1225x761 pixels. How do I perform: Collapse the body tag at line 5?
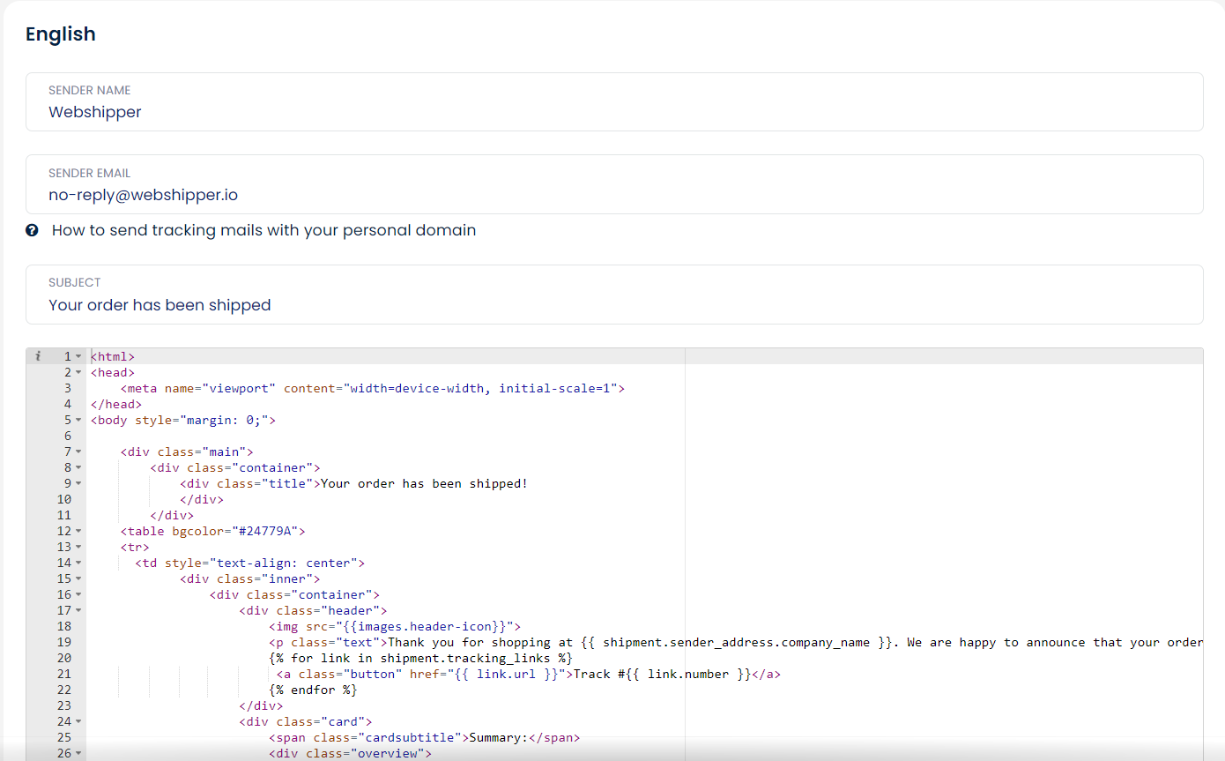tap(78, 420)
